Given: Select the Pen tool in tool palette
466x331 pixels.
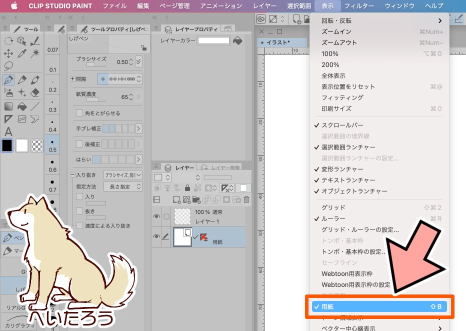Looking at the screenshot, I should coord(8,80).
